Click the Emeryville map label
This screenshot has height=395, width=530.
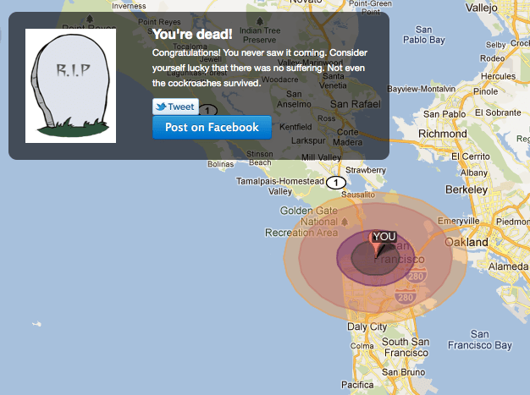point(459,221)
